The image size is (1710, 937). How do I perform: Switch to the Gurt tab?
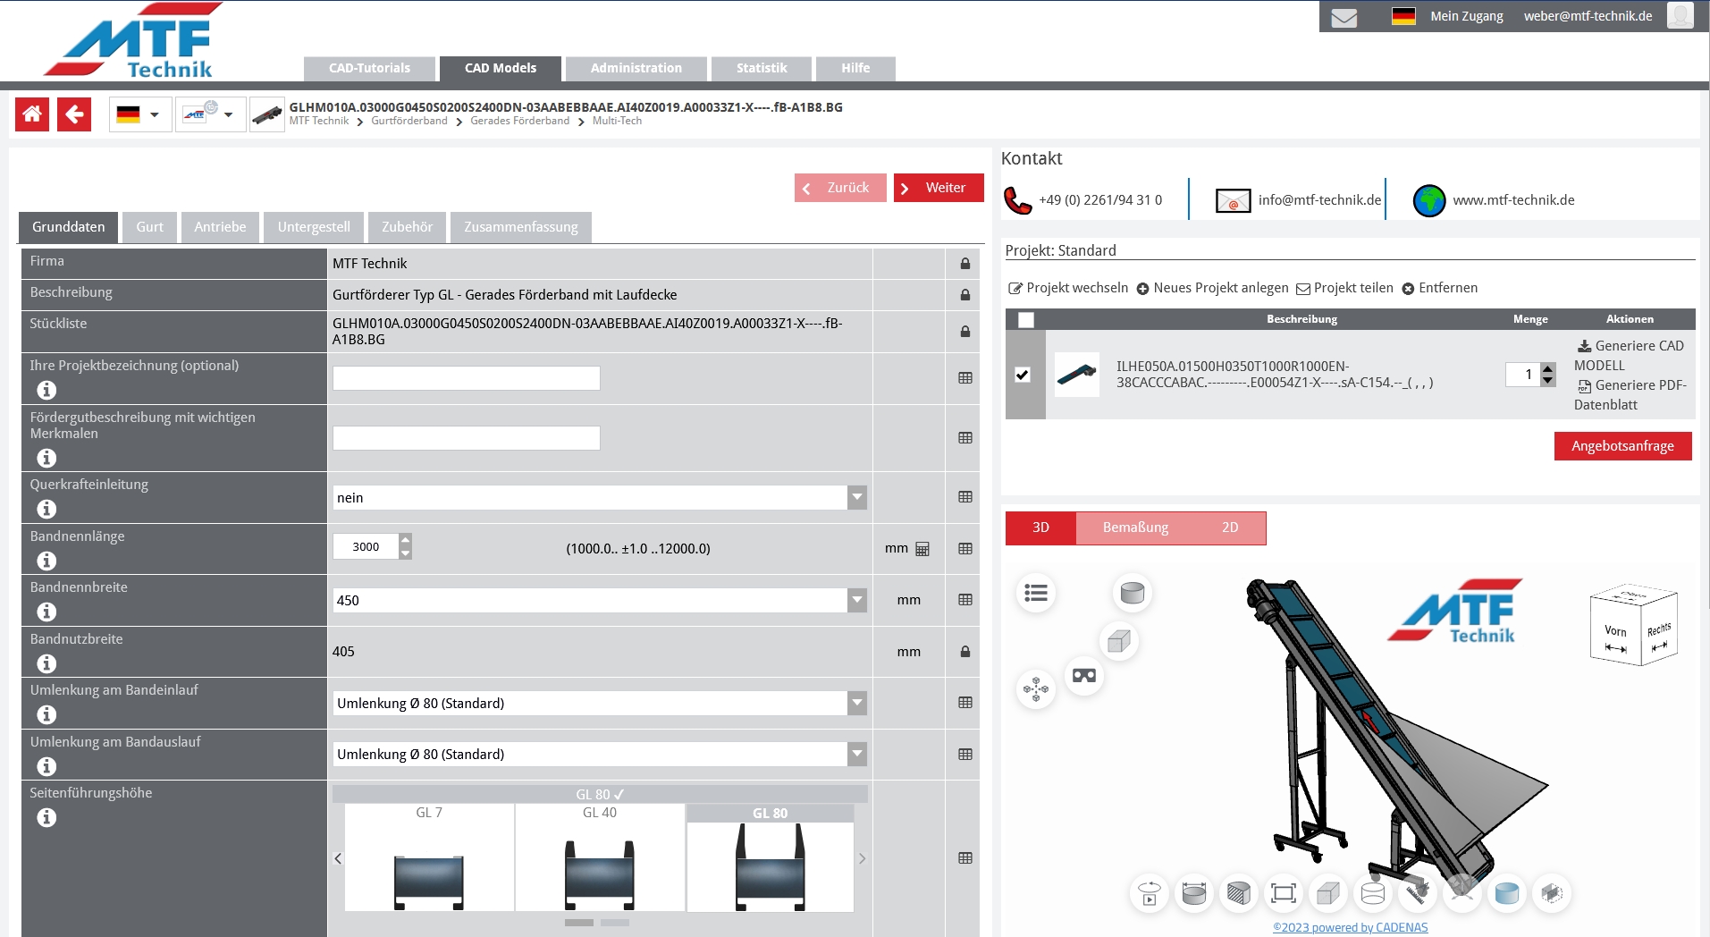[149, 227]
